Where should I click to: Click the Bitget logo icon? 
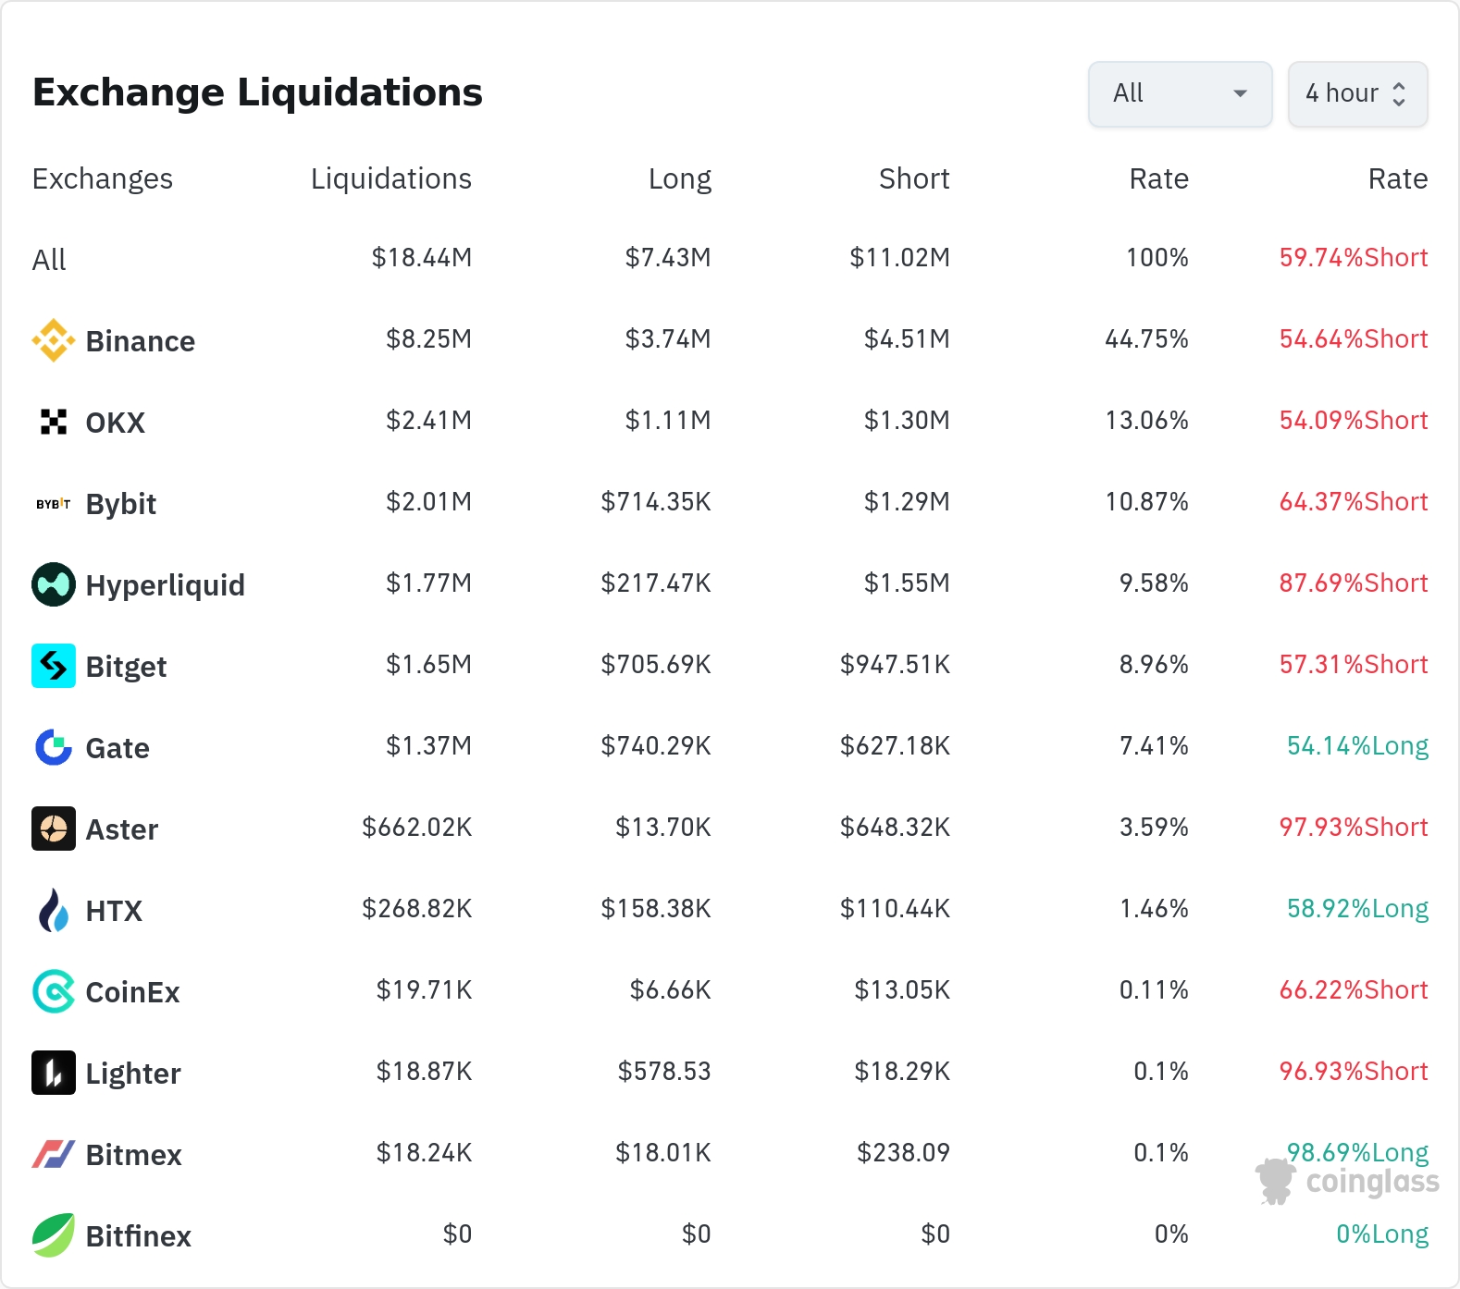pyautogui.click(x=54, y=666)
